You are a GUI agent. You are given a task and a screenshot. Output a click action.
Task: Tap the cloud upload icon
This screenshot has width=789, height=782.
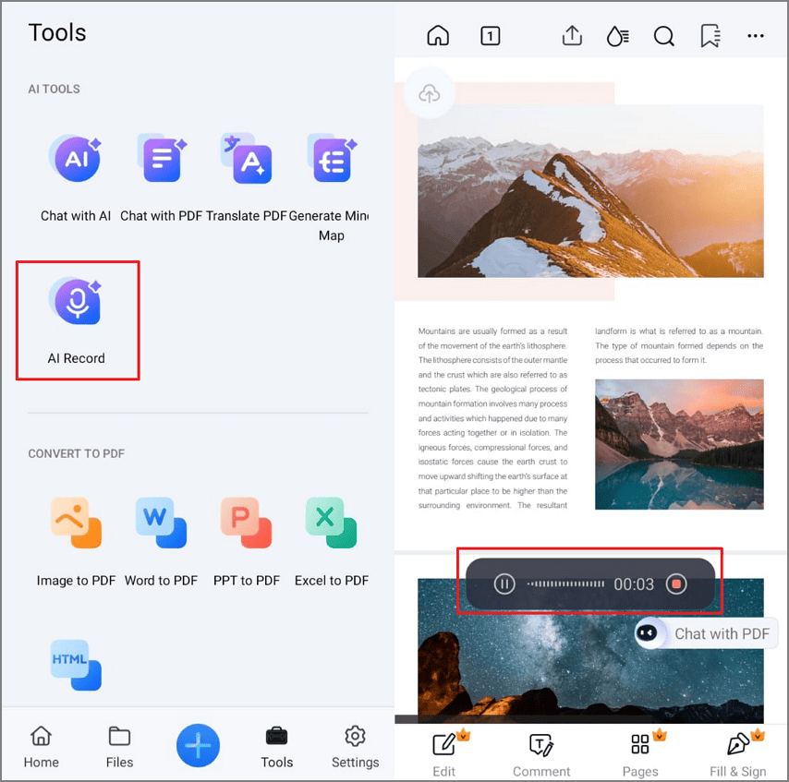click(430, 93)
